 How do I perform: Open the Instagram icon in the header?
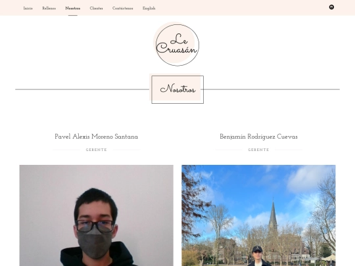[331, 7]
